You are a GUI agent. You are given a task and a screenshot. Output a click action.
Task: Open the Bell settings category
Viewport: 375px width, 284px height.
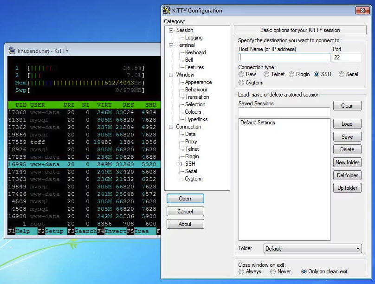pos(189,60)
